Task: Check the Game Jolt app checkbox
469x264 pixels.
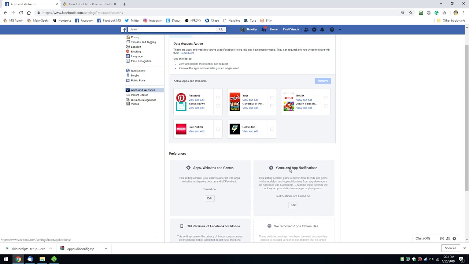Action: coord(272,129)
